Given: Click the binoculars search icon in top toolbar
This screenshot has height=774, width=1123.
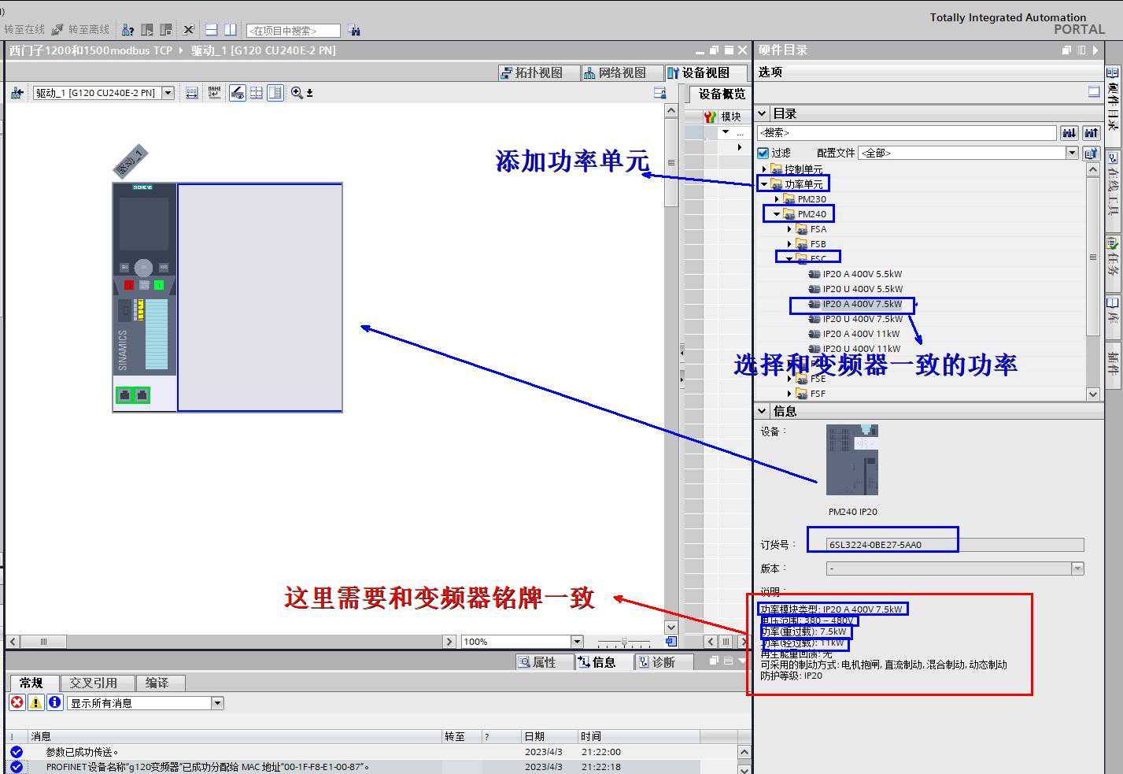Looking at the screenshot, I should click(x=354, y=31).
